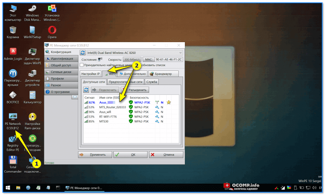325x195 pixels.
Task: Open File Explorer from the taskbar
Action: pyautogui.click(x=18, y=188)
